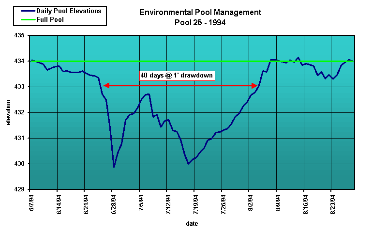Click the 7/19/94 date label
Viewport: 372px width, 233px height.
point(196,204)
